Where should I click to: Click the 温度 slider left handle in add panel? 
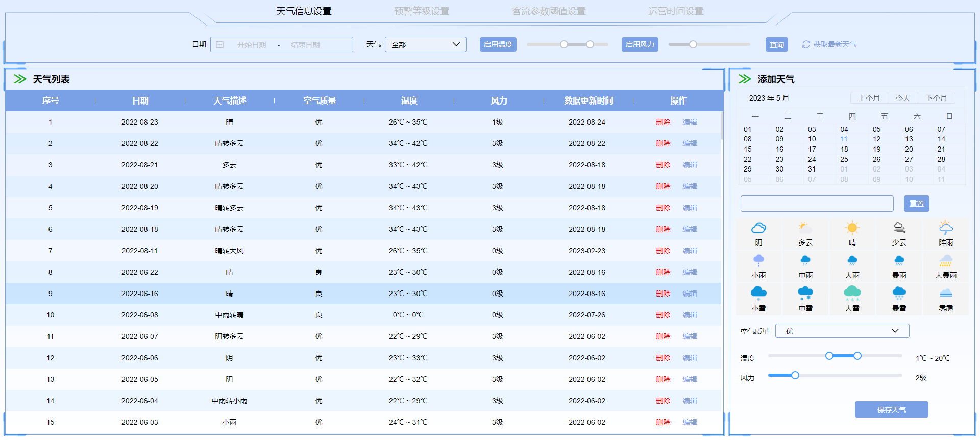829,356
